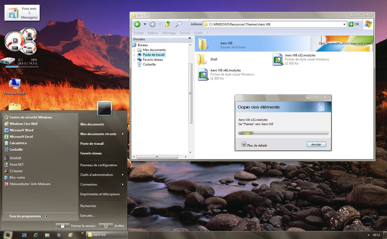Expand the Poste de travail tree node
This screenshot has width=387, height=239.
click(x=134, y=54)
